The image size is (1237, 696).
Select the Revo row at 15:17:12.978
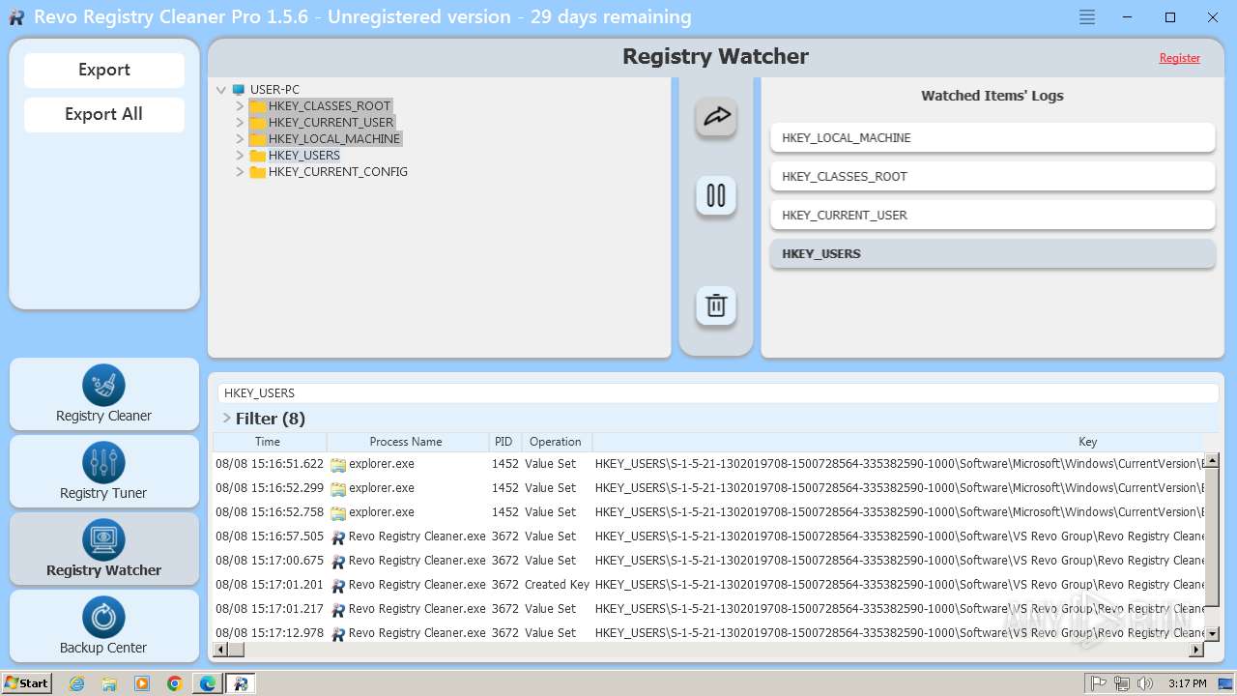[x=708, y=633]
